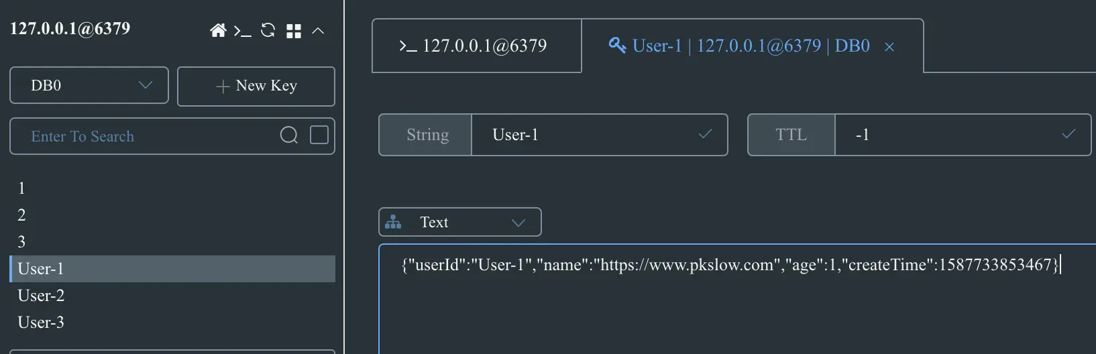
Task: Open the Redis console terminal icon
Action: click(242, 31)
